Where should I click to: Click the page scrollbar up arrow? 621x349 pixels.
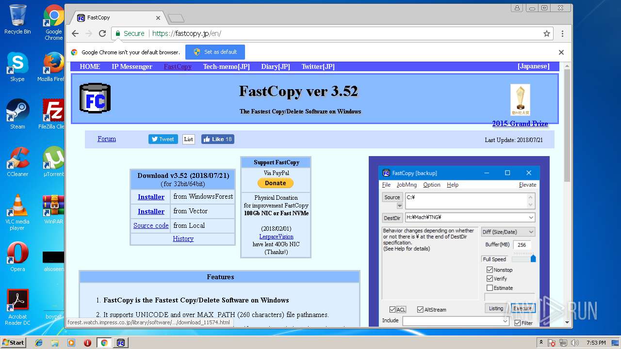pos(567,66)
